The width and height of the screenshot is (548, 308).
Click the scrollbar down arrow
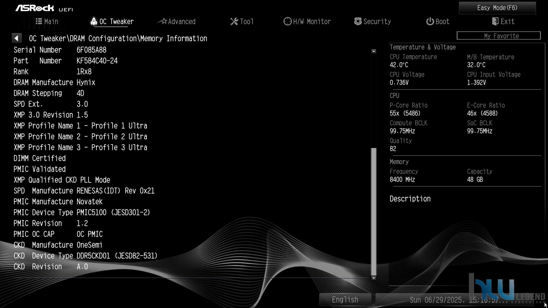coord(374,278)
